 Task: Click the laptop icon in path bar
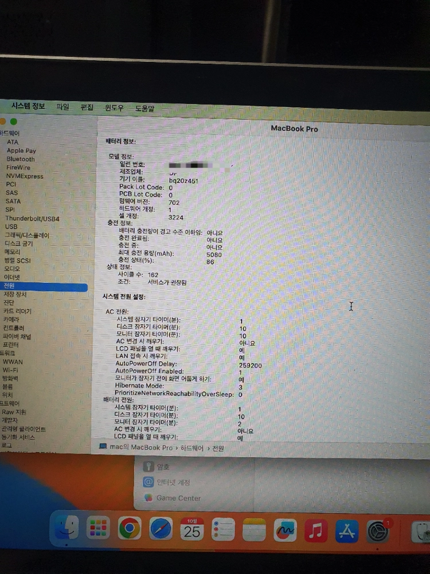103,446
